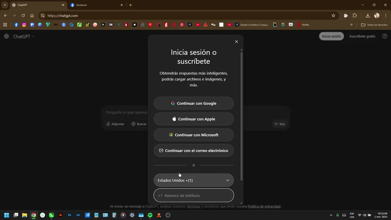This screenshot has width=391, height=220.
Task: Click the address bar URL
Action: point(63,16)
